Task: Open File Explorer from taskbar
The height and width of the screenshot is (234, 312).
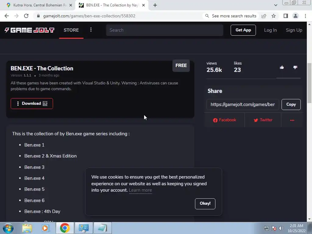Action: point(27,228)
